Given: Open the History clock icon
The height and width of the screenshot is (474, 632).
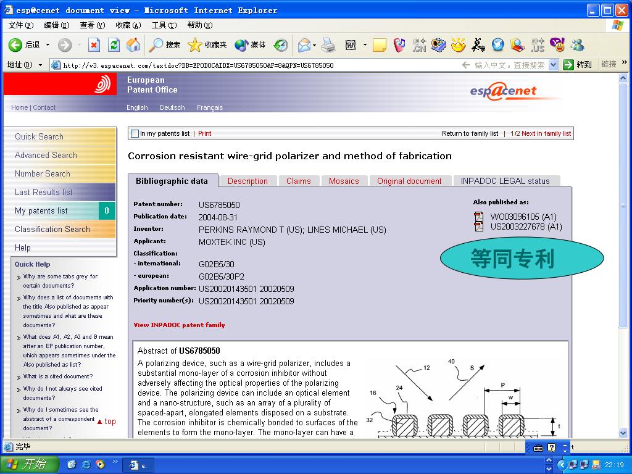Looking at the screenshot, I should [x=281, y=45].
